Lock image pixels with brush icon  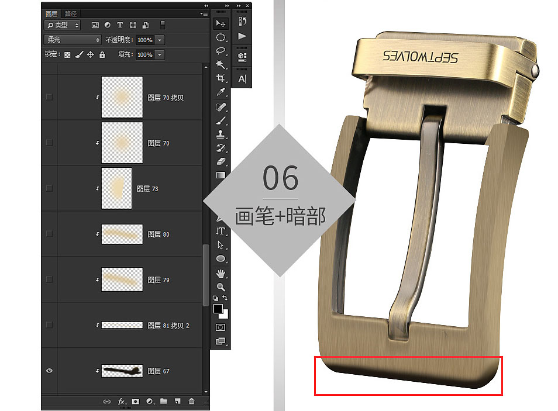click(79, 54)
